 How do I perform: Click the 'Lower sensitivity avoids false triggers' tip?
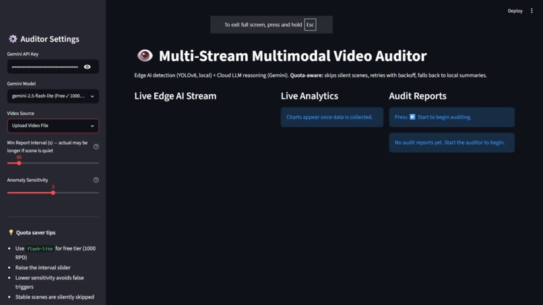click(50, 282)
